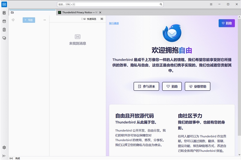This screenshot has width=241, height=160.
Task: Open message list display options icon
Action: 102,19
